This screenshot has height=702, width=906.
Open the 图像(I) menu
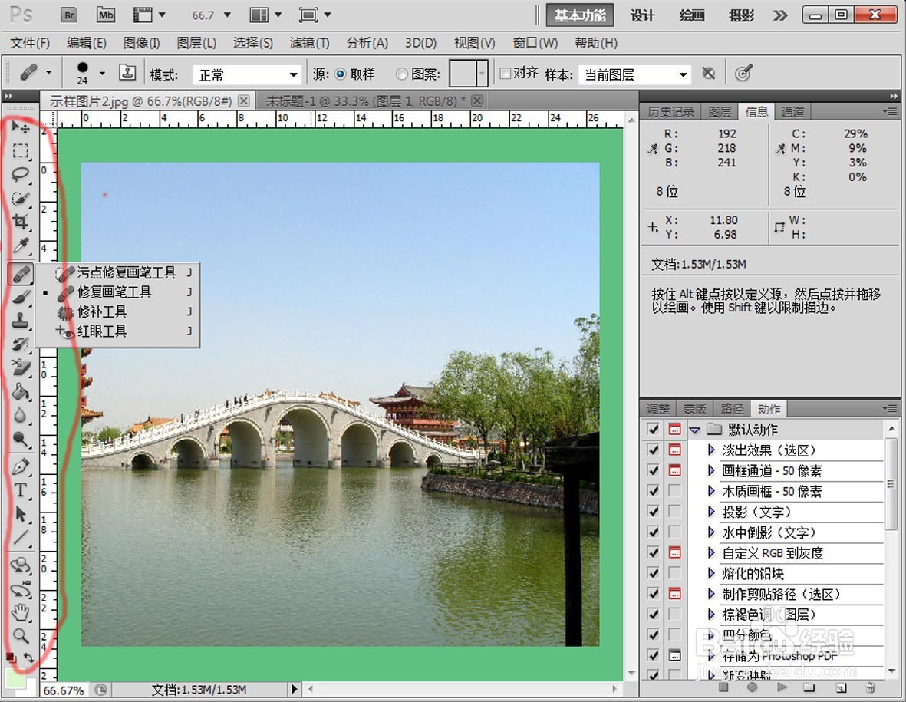(142, 43)
